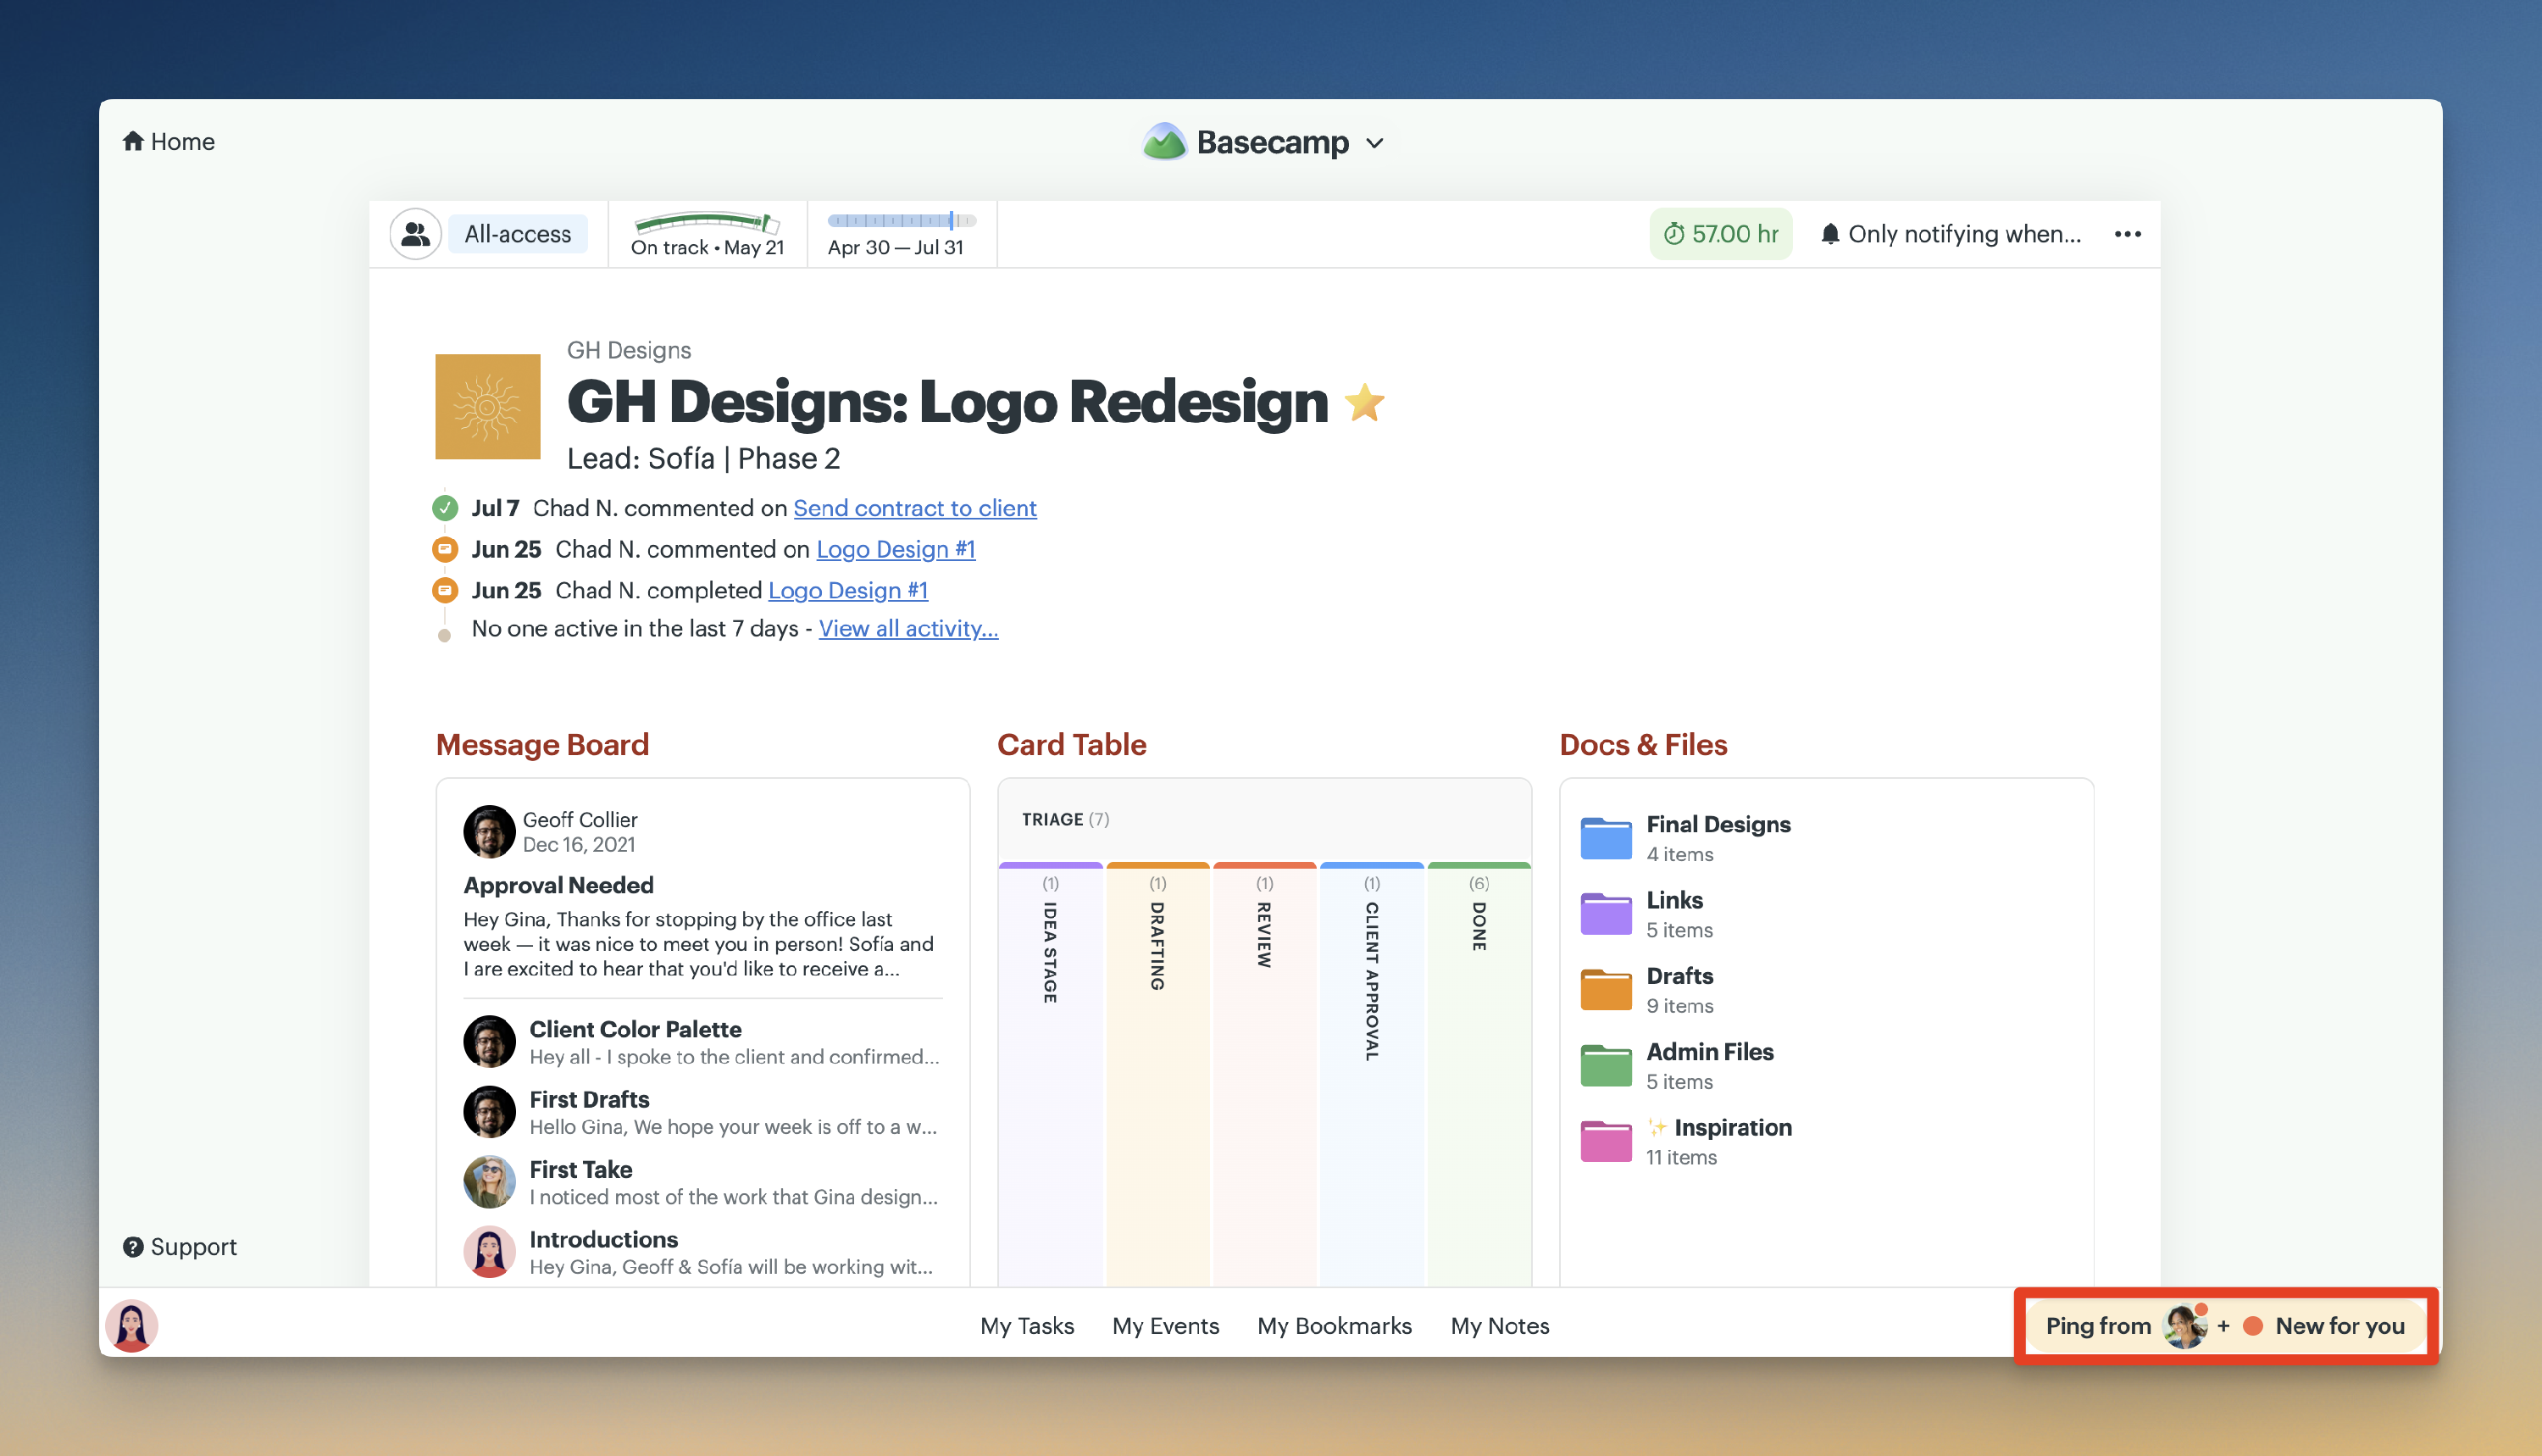Click the All-access badge
Screen dimensions: 2542x1456
[518, 234]
